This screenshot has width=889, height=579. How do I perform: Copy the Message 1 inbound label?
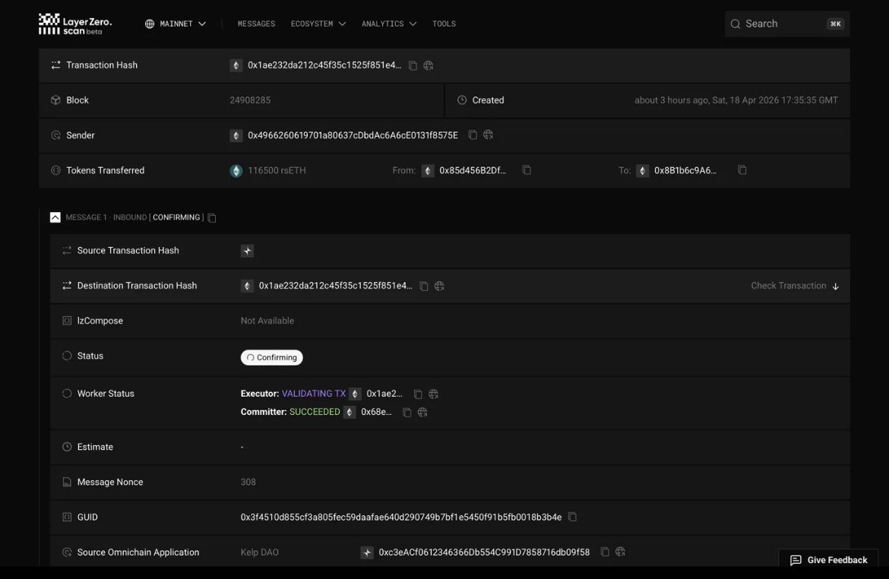[x=212, y=218]
